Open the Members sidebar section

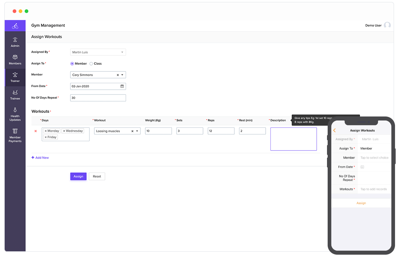click(x=15, y=60)
